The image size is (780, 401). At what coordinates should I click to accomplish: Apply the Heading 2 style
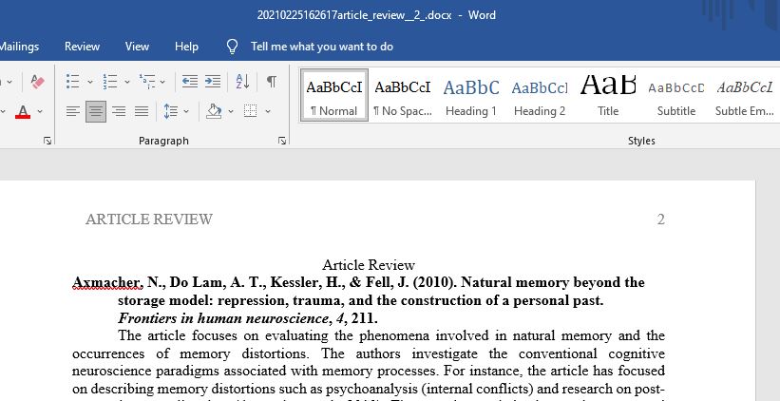pyautogui.click(x=540, y=95)
